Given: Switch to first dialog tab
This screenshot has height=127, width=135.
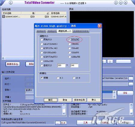Looking at the screenshot, I should pos(41,31).
